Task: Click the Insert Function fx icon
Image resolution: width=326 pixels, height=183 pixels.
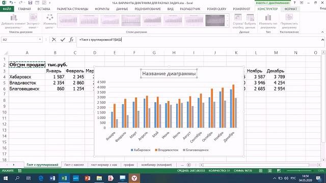Action: tap(71, 40)
